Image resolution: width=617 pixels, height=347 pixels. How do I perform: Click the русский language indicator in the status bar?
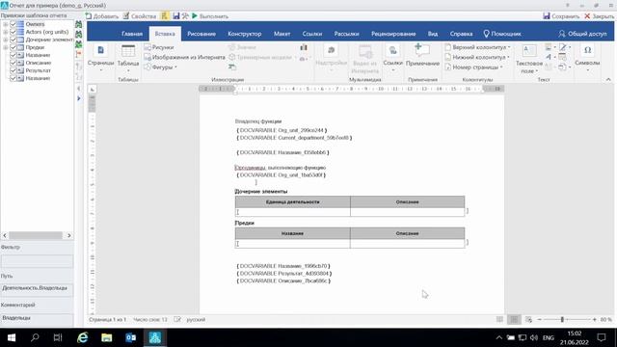pos(196,320)
